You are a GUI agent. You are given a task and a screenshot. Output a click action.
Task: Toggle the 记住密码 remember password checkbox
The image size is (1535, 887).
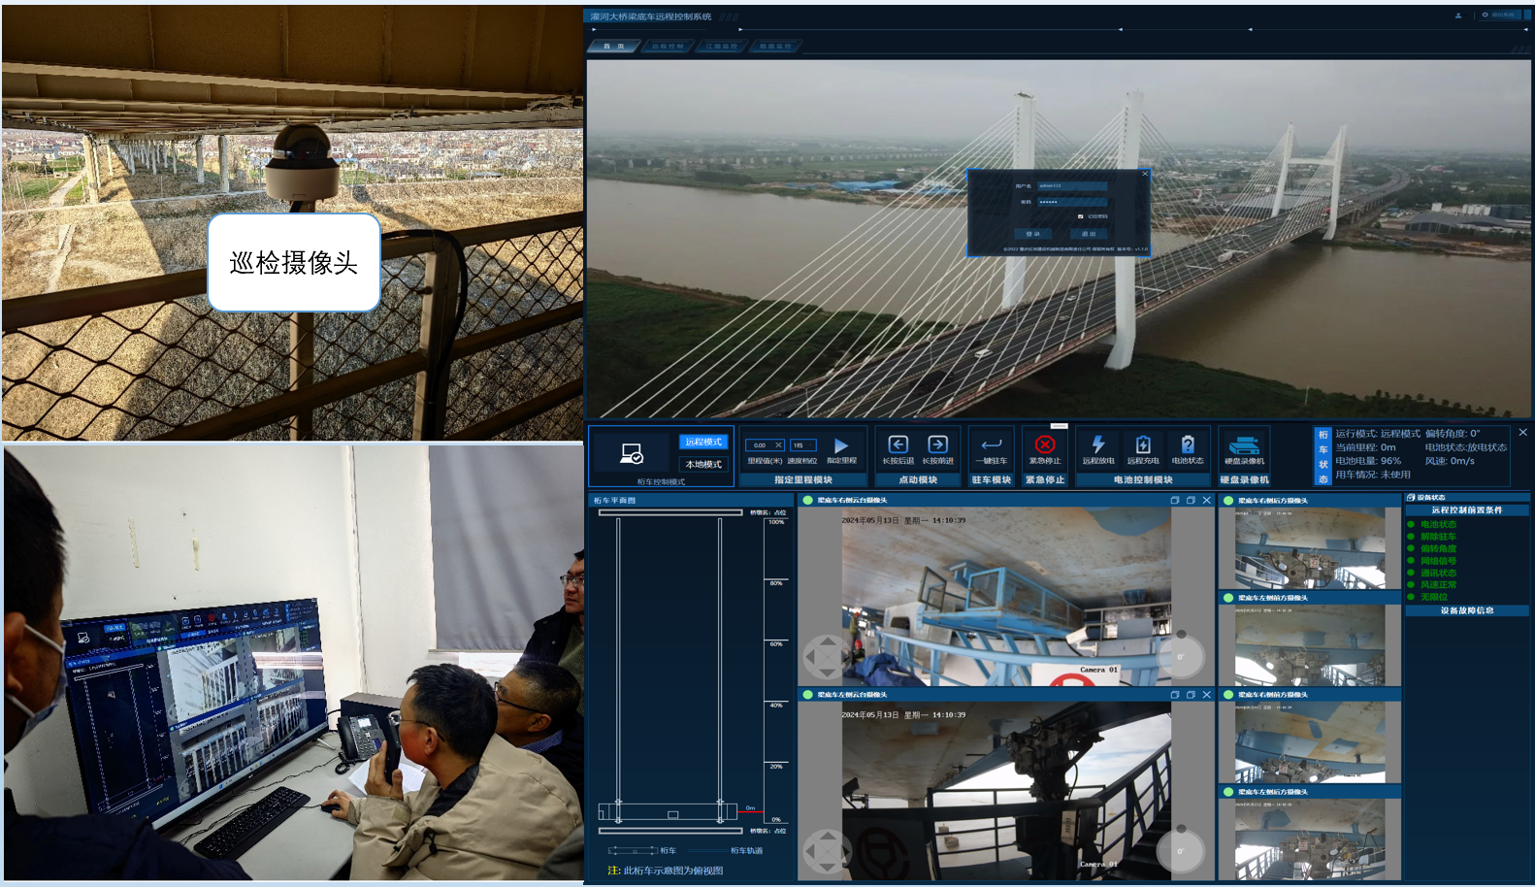(x=1080, y=216)
